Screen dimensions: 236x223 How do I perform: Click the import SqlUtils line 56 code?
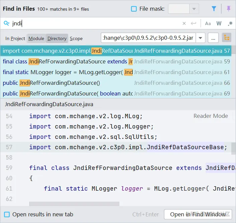(93, 137)
